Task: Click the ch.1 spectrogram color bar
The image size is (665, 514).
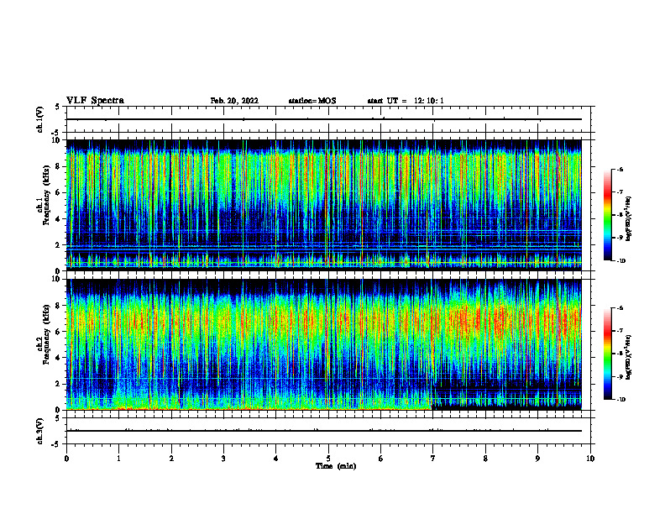Action: coord(608,215)
